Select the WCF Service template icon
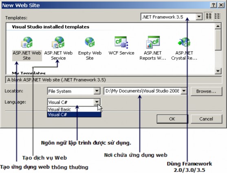The height and width of the screenshot is (173, 227). tap(121, 42)
